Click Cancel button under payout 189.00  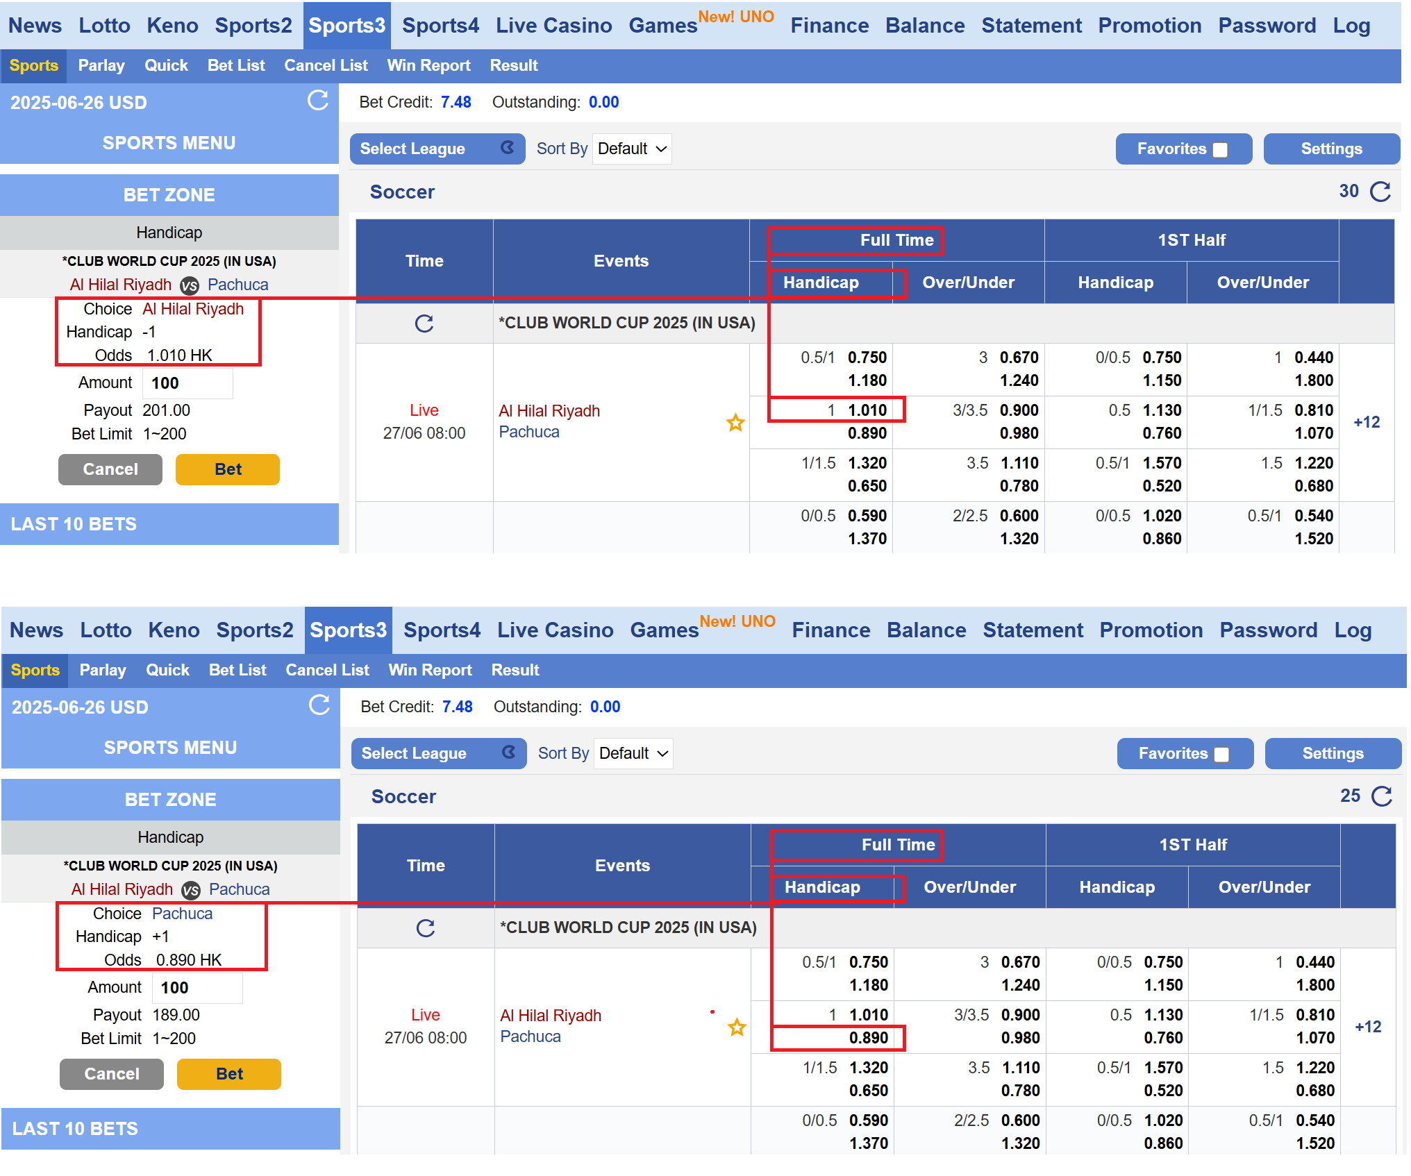point(112,1074)
